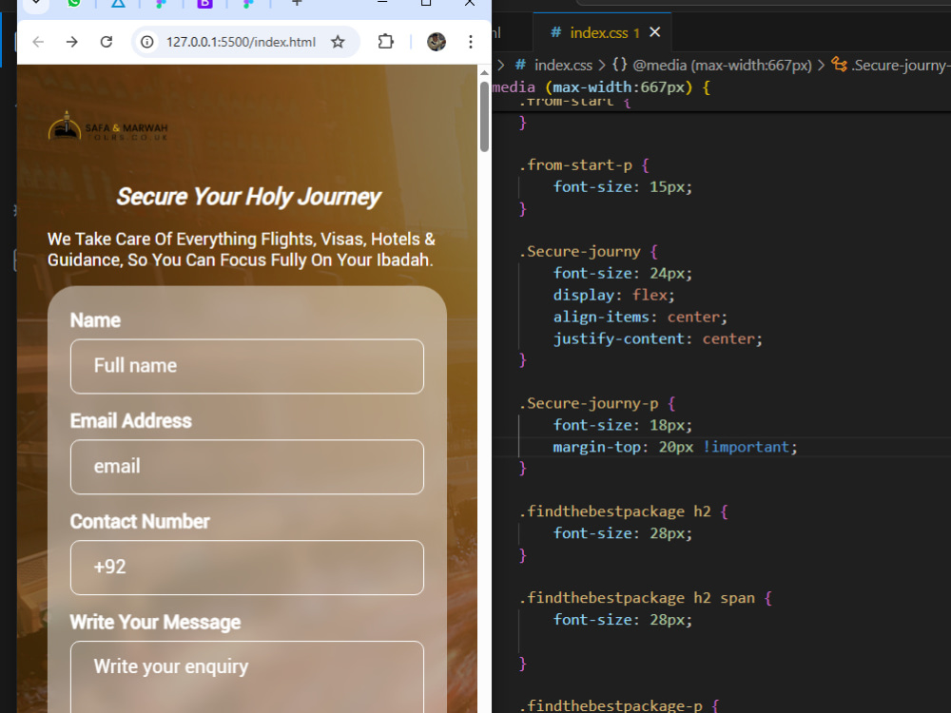The height and width of the screenshot is (713, 951).
Task: Focus the email input field
Action: click(247, 467)
